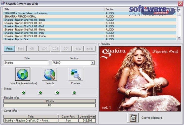Click into the Title input field containing Shakira
The height and width of the screenshot is (125, 184).
pos(26,63)
